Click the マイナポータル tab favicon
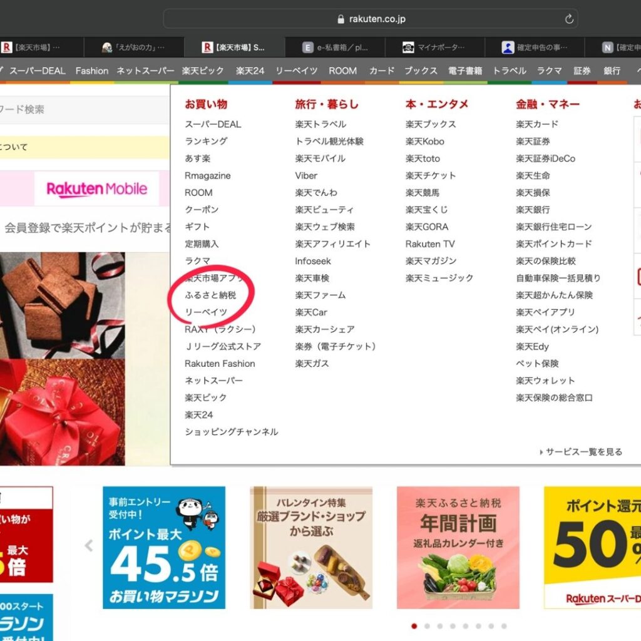The image size is (641, 641). pos(408,48)
